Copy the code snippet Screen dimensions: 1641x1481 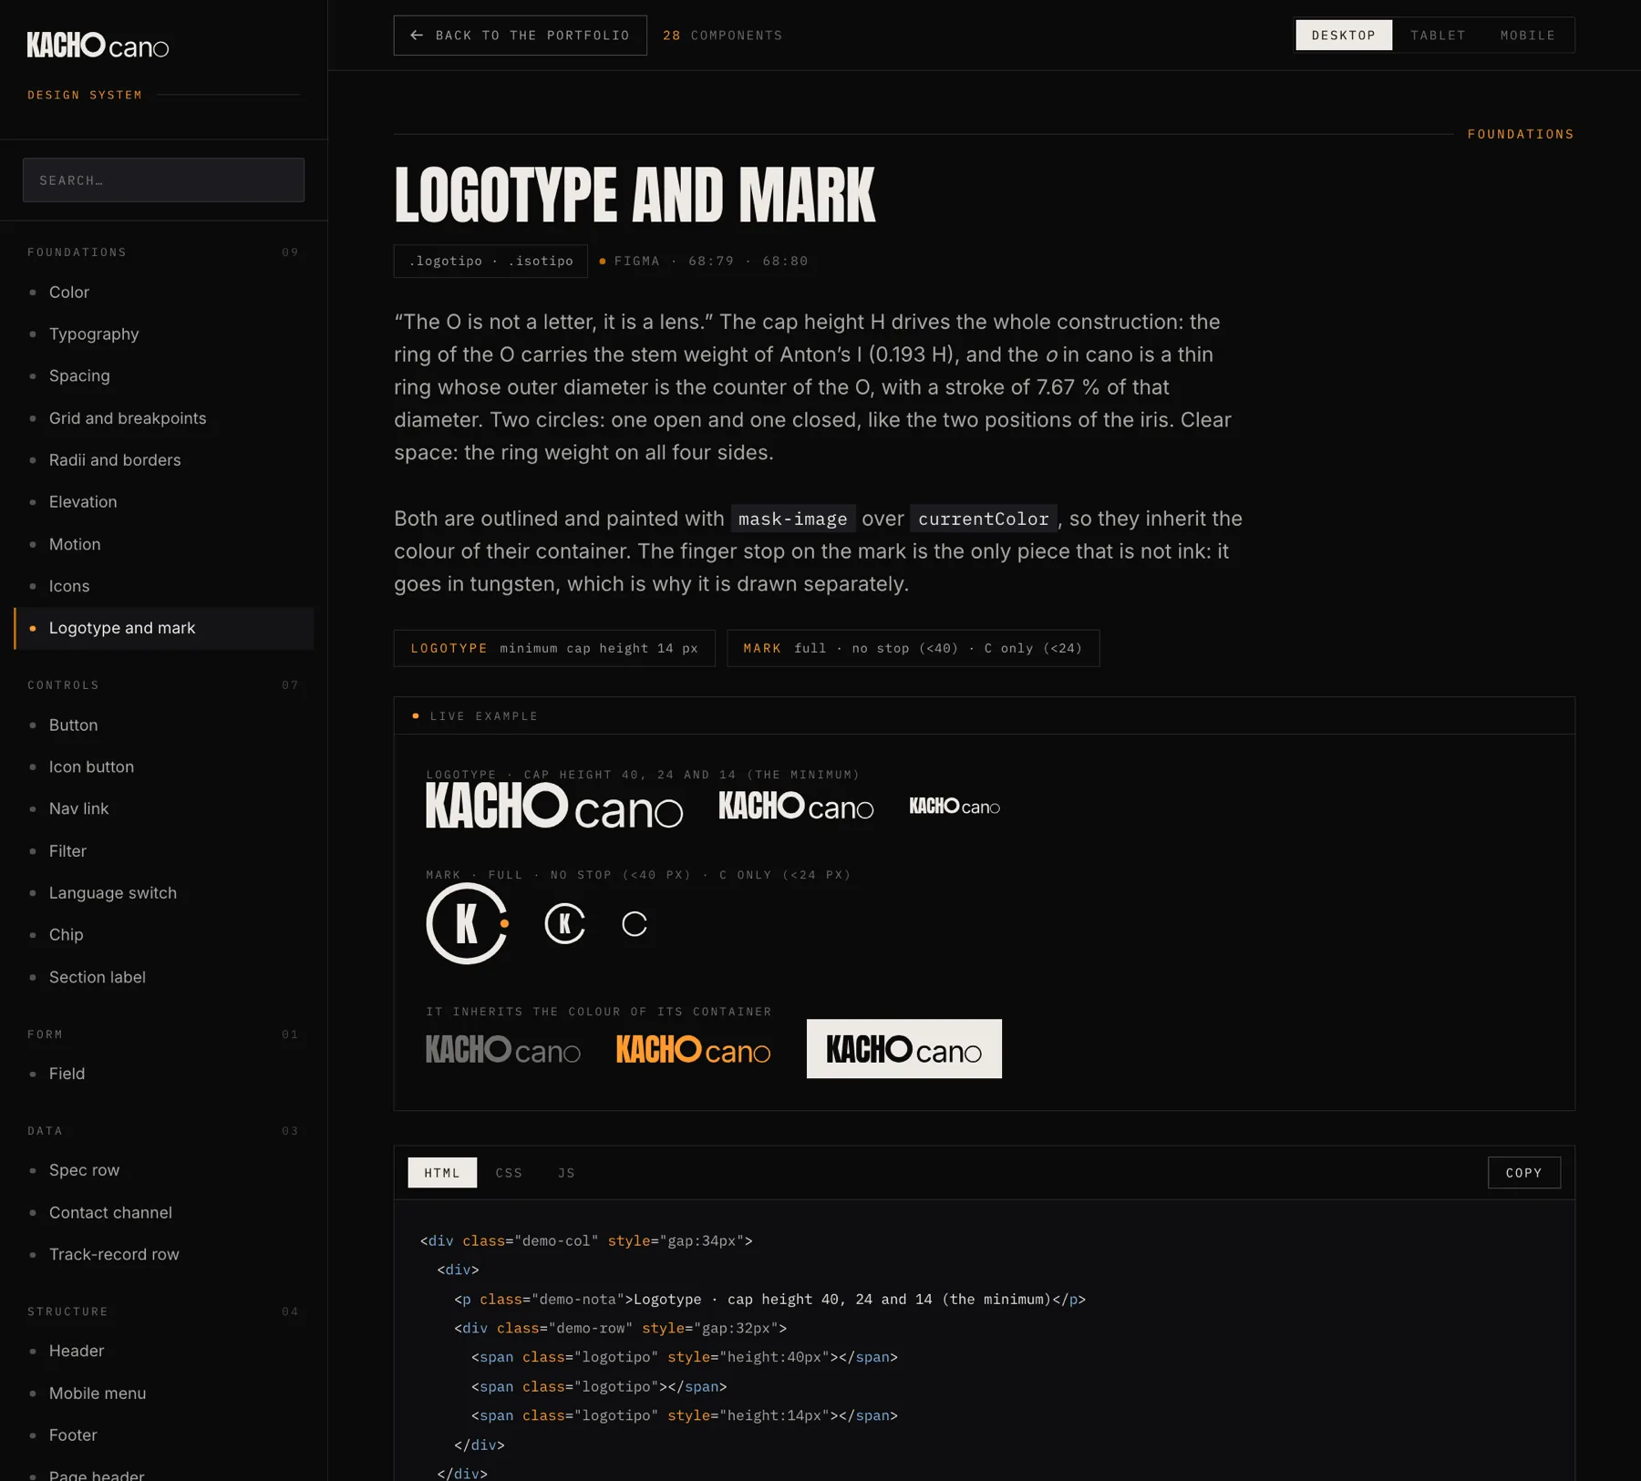coord(1524,1173)
